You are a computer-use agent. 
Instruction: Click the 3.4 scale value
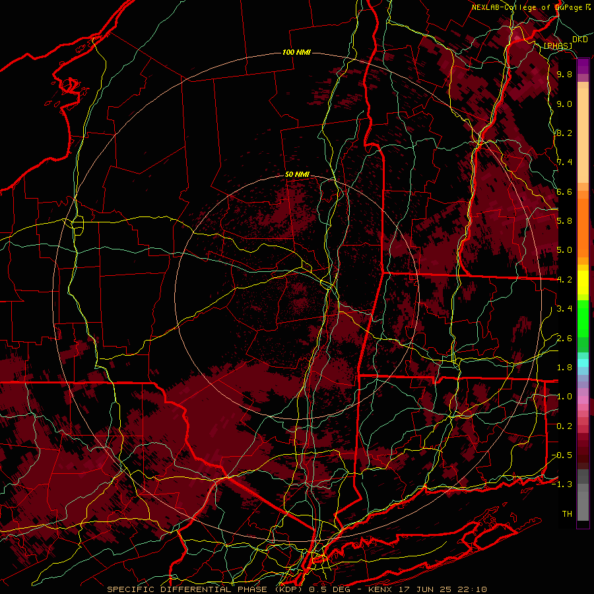(564, 309)
